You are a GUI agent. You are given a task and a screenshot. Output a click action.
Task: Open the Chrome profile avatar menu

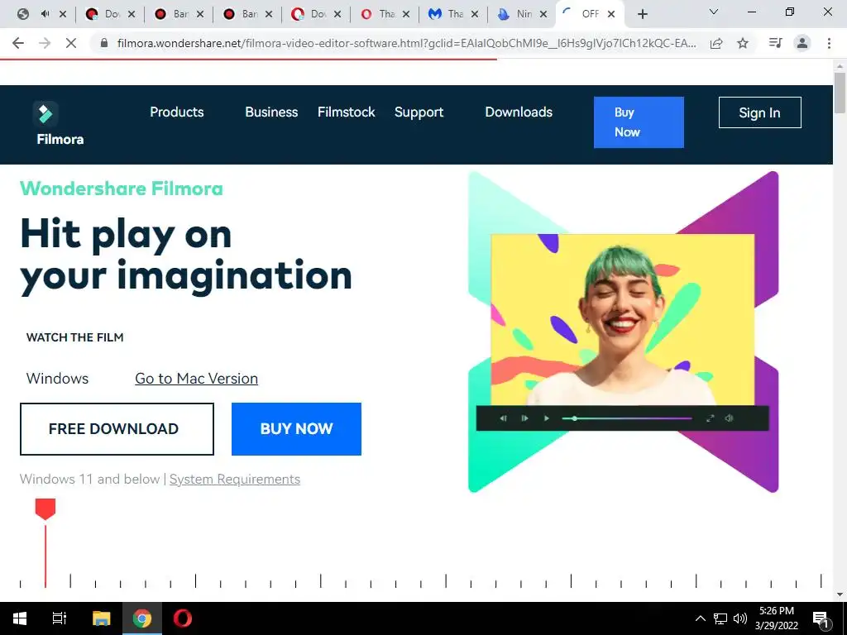coord(802,43)
